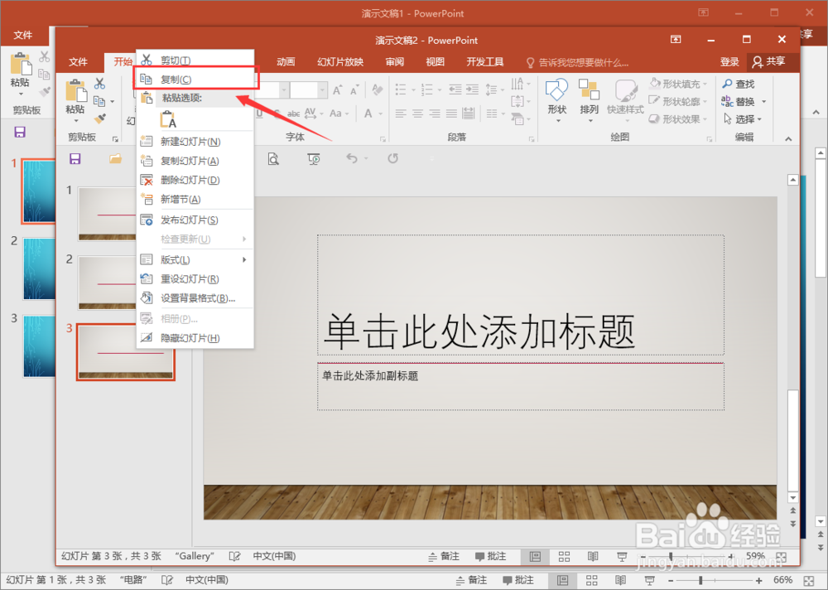
Task: Open the font size dropdown arrow
Action: 321,90
